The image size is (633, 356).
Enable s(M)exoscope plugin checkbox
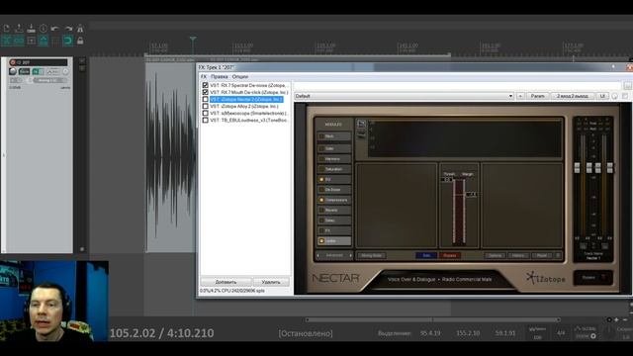tap(205, 113)
